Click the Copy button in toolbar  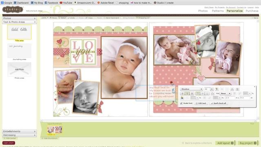89,18
